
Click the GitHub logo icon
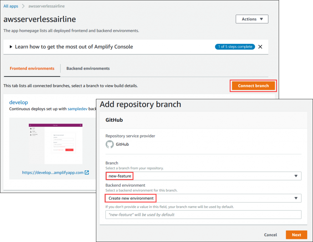(x=110, y=144)
